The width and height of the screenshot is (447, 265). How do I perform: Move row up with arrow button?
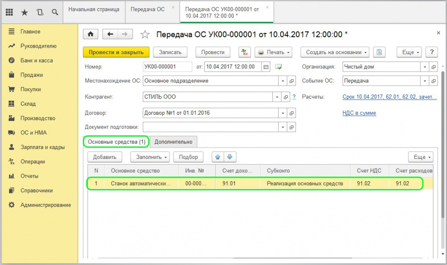click(x=217, y=157)
